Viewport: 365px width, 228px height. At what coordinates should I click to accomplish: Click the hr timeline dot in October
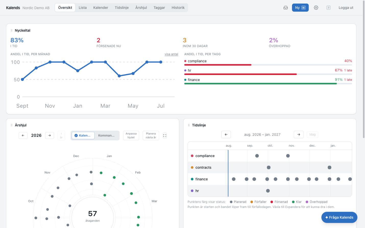click(268, 191)
